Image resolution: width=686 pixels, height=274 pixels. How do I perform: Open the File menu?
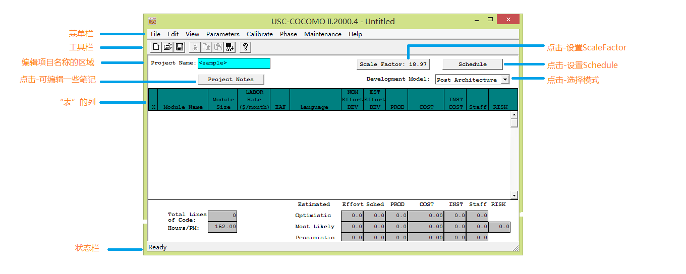coord(155,34)
